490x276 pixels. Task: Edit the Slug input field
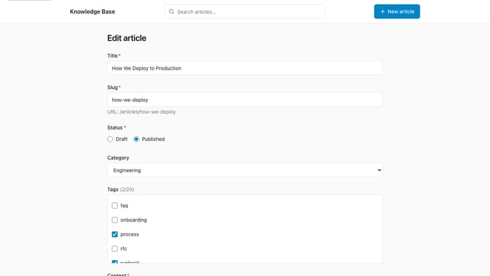244,100
